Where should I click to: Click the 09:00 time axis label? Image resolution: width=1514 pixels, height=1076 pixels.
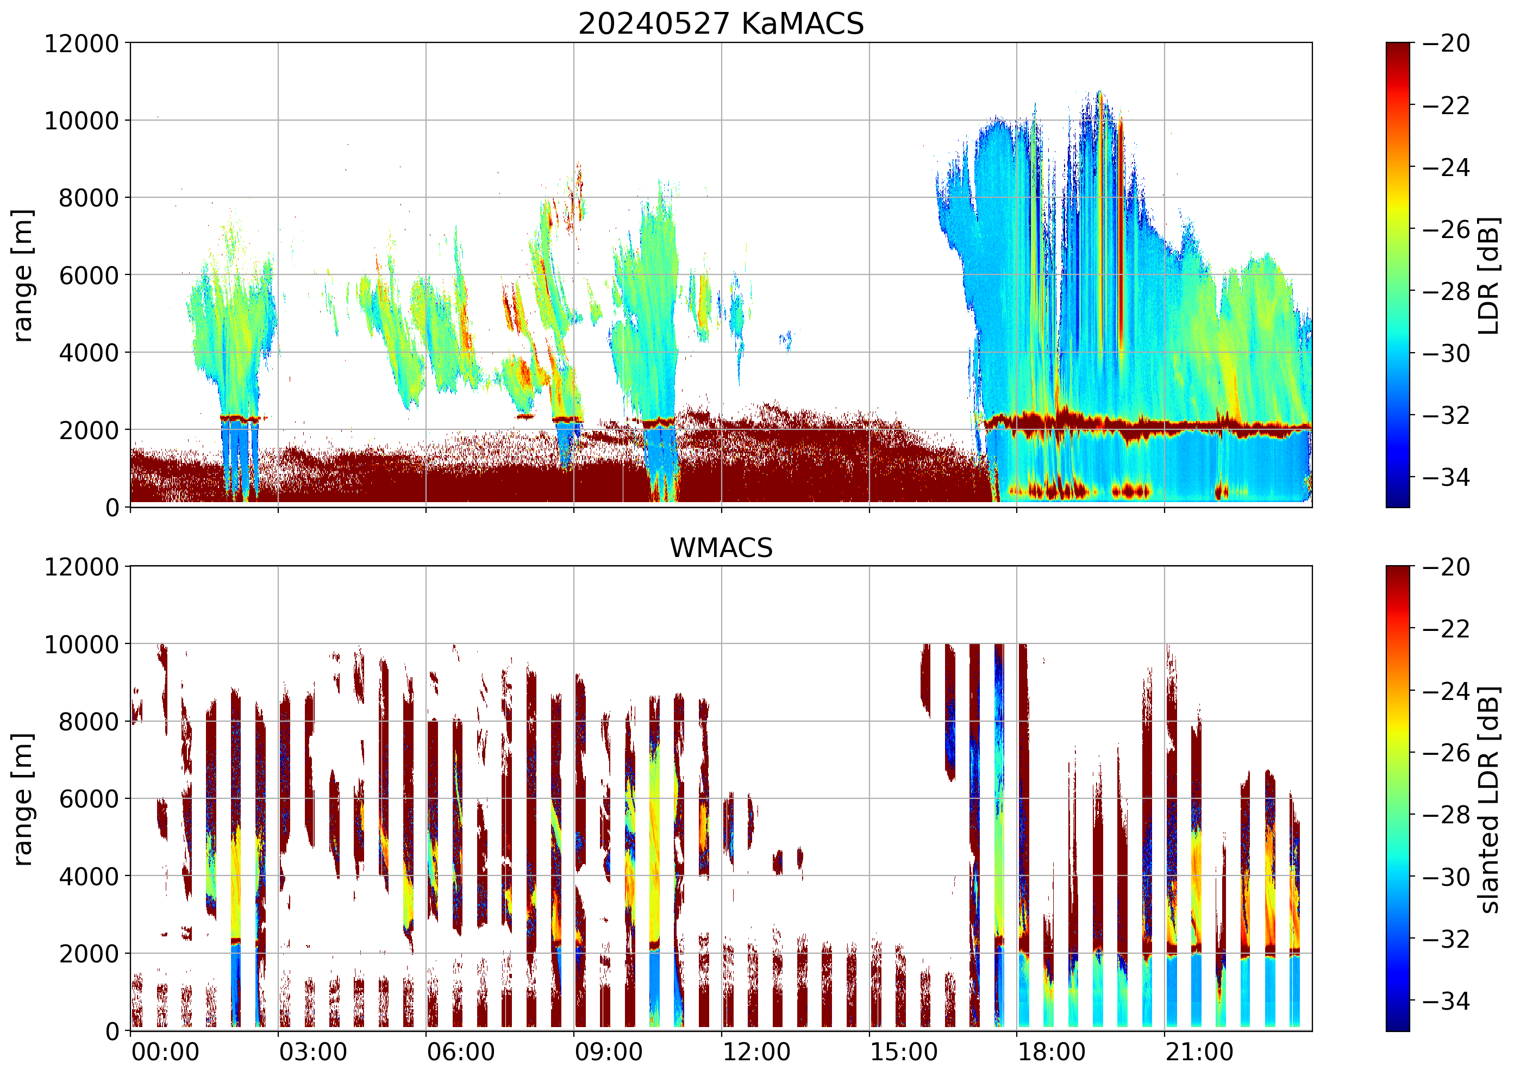608,1052
